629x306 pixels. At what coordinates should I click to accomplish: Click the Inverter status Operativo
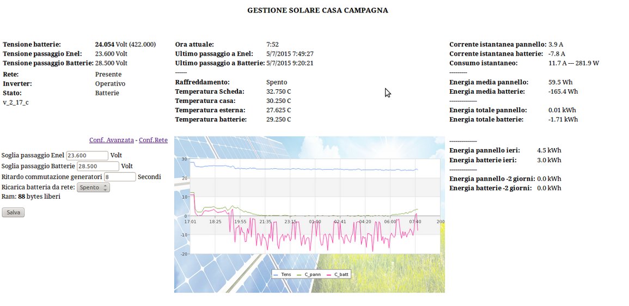click(x=111, y=84)
